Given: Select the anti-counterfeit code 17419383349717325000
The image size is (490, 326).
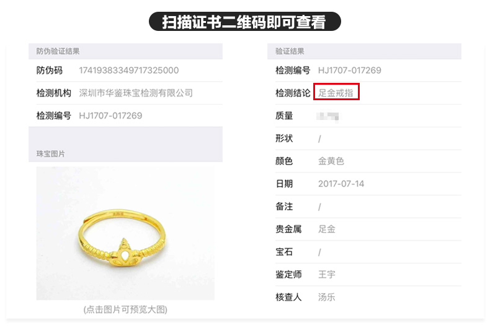Looking at the screenshot, I should pyautogui.click(x=129, y=71).
